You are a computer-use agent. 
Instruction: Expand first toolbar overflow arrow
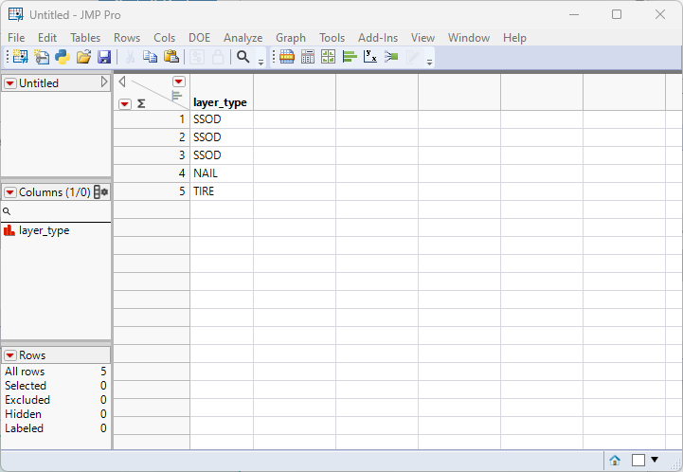point(261,63)
